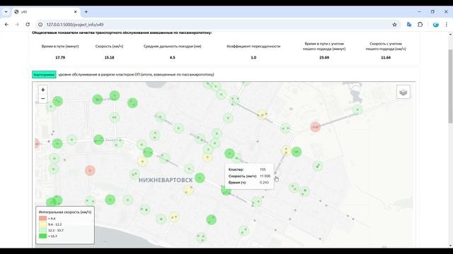Click the red legend swatch below 9.4

(x=42, y=218)
